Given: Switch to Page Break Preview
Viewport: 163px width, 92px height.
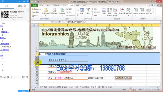Looking at the screenshot, I should tap(135, 90).
